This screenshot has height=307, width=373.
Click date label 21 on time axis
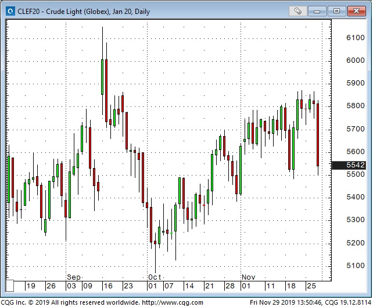tap(209, 286)
